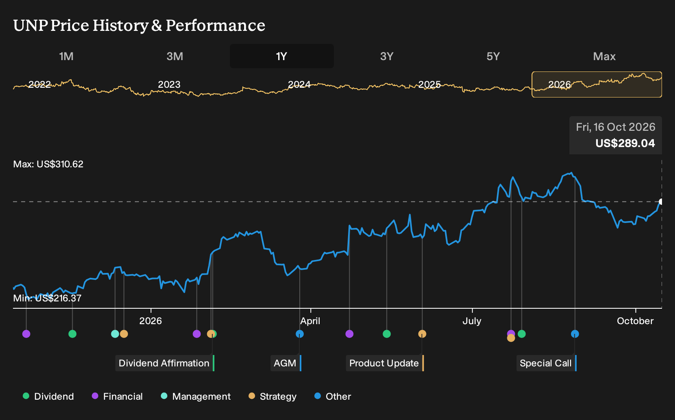
Task: Select the 1M time range tab
Action: click(66, 56)
